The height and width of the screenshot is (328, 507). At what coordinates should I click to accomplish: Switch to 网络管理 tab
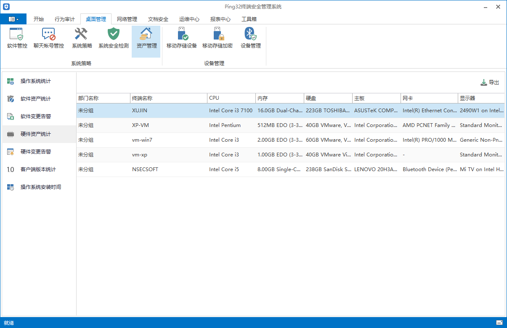click(x=127, y=19)
